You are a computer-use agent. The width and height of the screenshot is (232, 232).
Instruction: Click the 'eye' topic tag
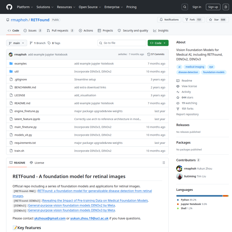[211, 67]
